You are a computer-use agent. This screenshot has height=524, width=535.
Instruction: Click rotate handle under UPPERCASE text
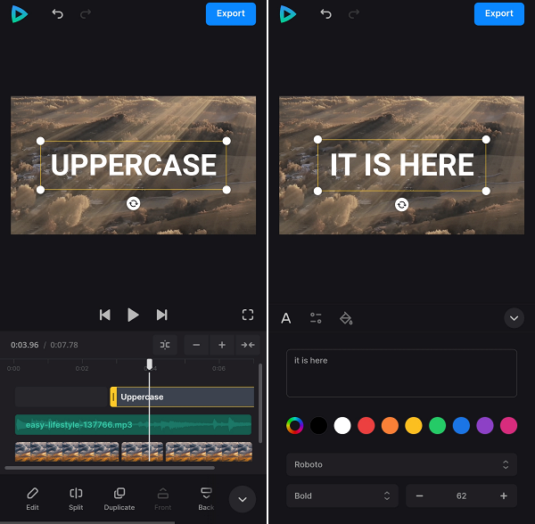pyautogui.click(x=134, y=203)
